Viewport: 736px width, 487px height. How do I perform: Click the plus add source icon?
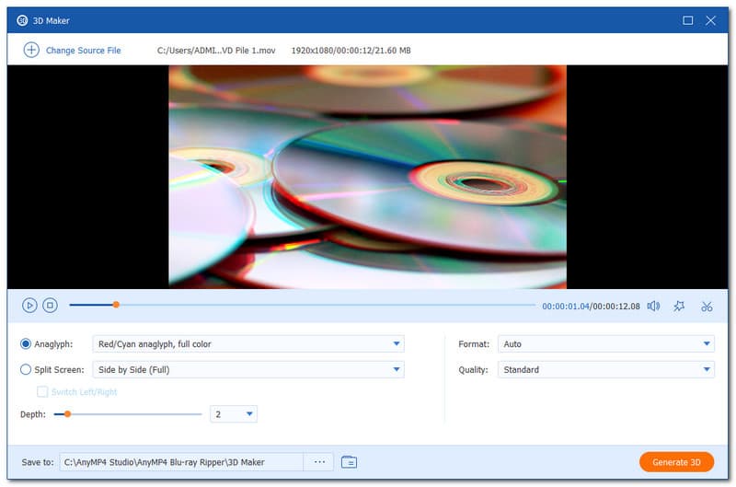(x=31, y=50)
